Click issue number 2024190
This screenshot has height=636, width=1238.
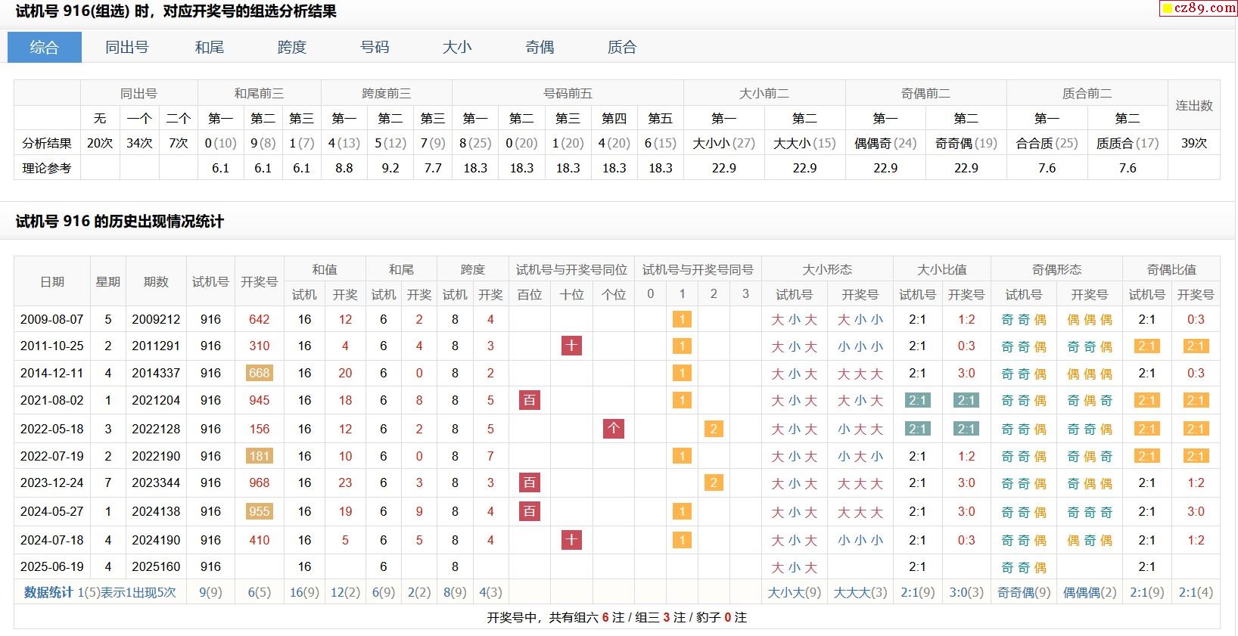pos(156,540)
